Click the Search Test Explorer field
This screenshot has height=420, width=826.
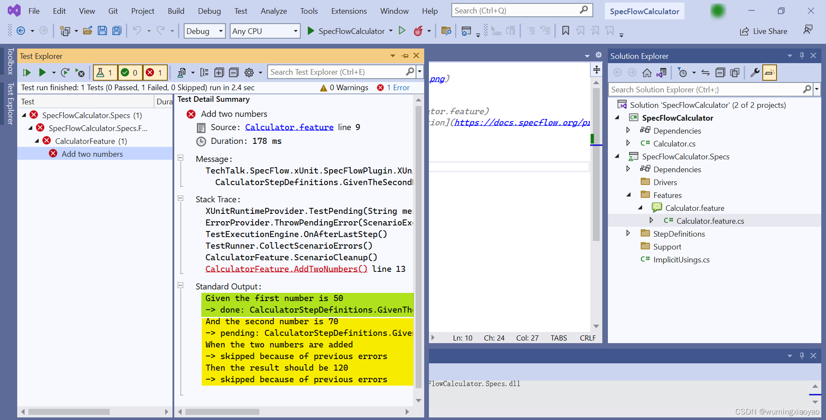[337, 72]
